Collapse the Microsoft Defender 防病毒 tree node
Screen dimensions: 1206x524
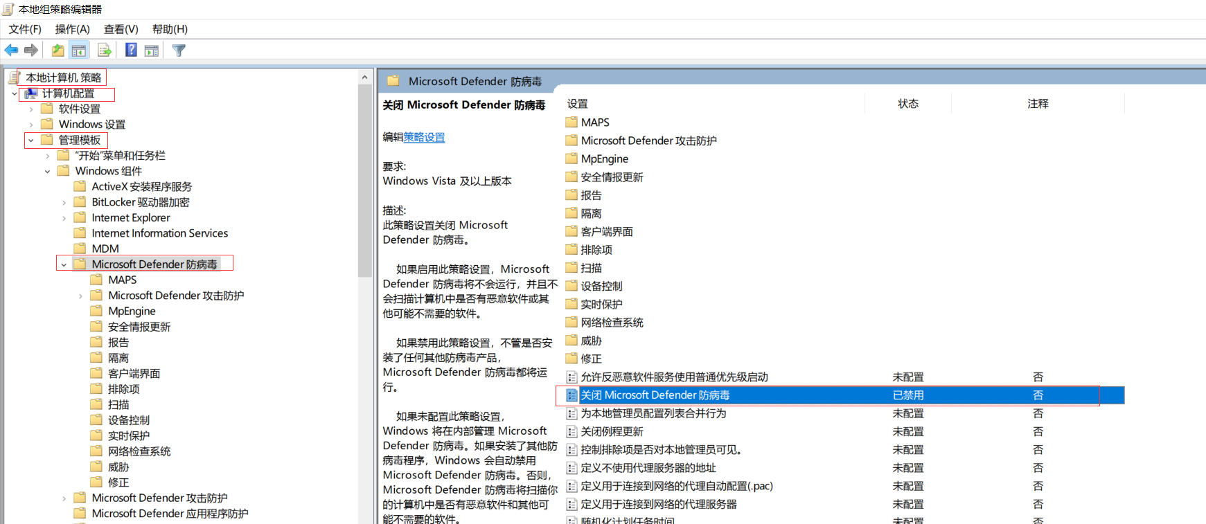[64, 264]
